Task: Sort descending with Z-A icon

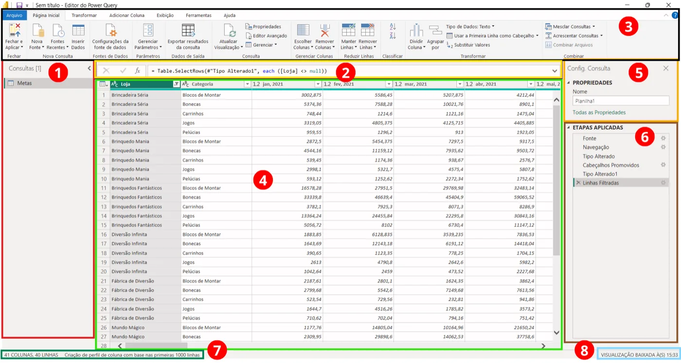Action: click(393, 35)
